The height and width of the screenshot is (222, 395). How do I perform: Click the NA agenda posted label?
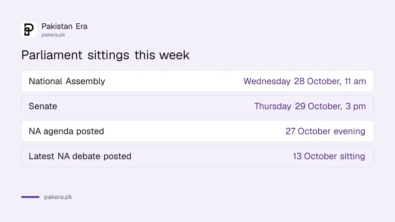tap(66, 131)
